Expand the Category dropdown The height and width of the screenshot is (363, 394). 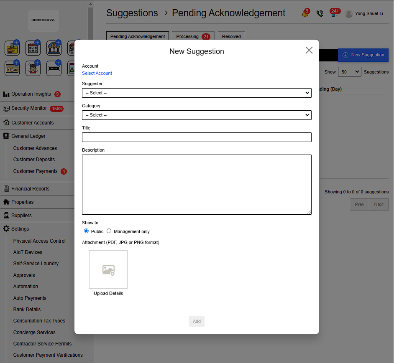pos(197,115)
